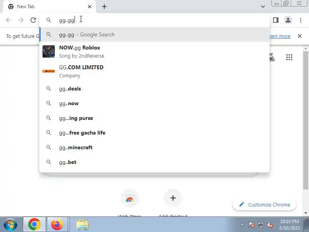Click search icon beside gg..bet
The height and width of the screenshot is (232, 309).
click(x=49, y=162)
